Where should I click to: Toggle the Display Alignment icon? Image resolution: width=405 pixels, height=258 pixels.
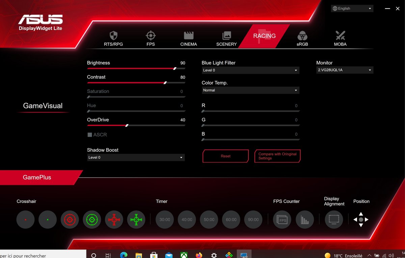click(x=334, y=220)
